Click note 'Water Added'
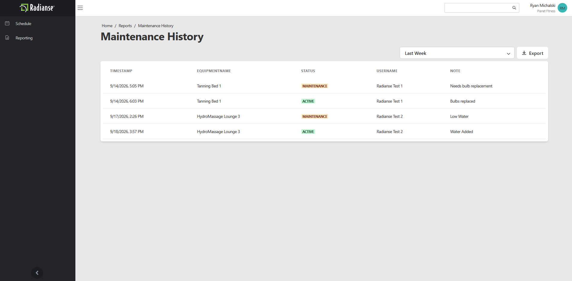Image resolution: width=572 pixels, height=281 pixels. pyautogui.click(x=461, y=132)
